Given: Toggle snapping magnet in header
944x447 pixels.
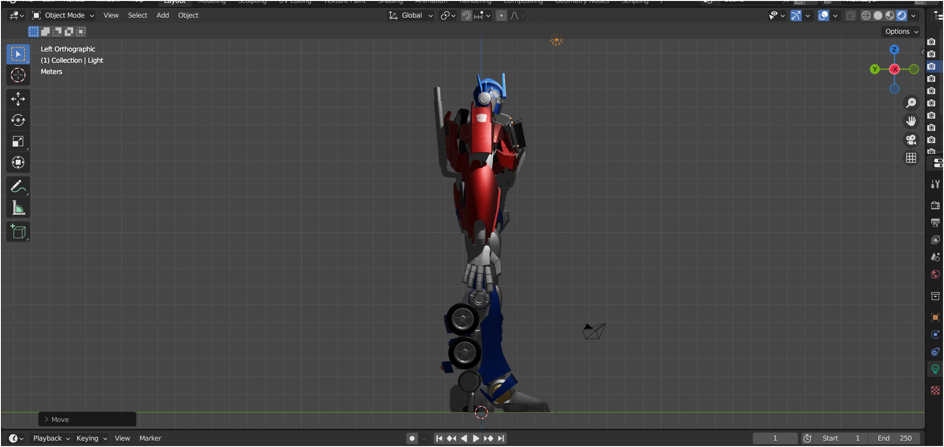Looking at the screenshot, I should tap(466, 16).
